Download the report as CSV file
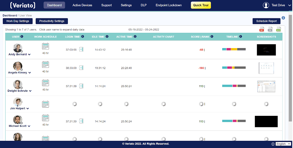The height and width of the screenshot is (148, 293). click(x=270, y=29)
